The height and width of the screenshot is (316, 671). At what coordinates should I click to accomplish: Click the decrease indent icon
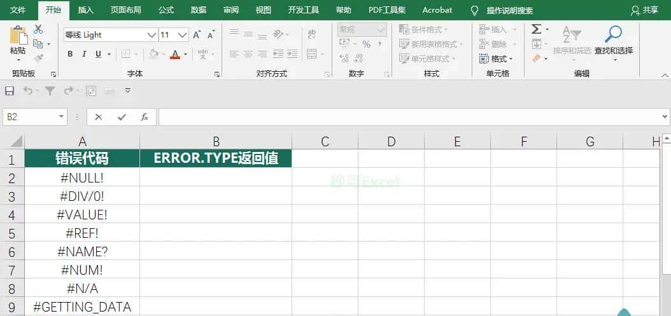(278, 54)
